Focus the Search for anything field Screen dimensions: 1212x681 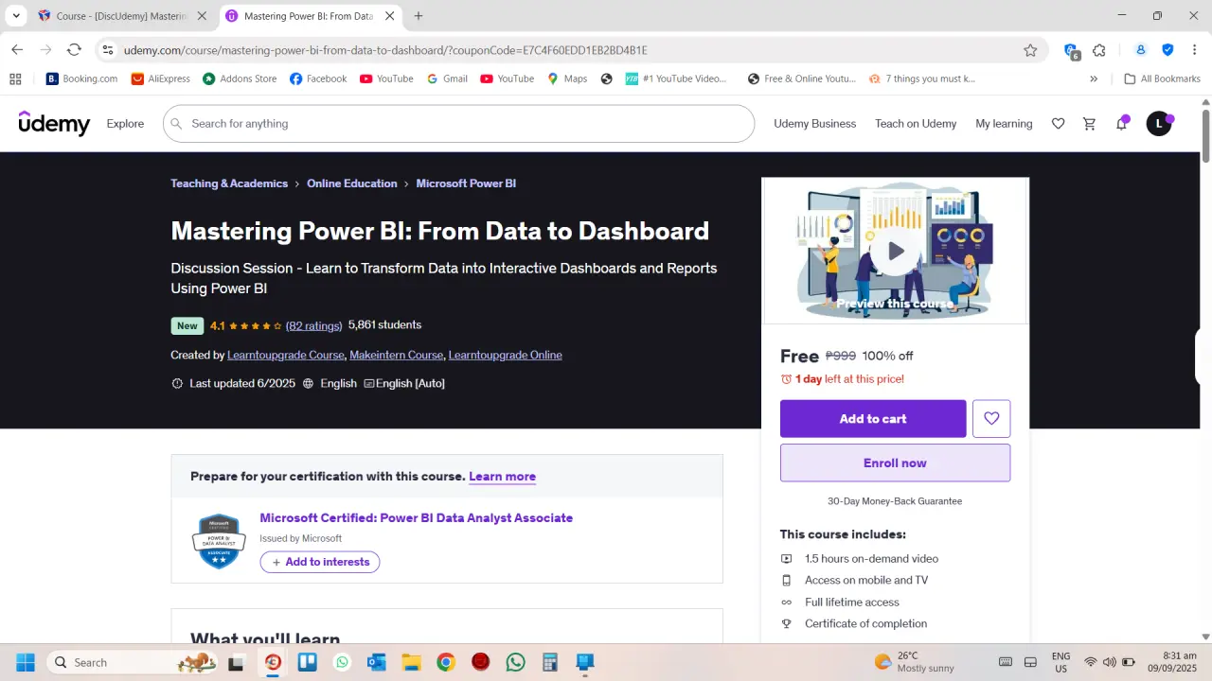459,124
